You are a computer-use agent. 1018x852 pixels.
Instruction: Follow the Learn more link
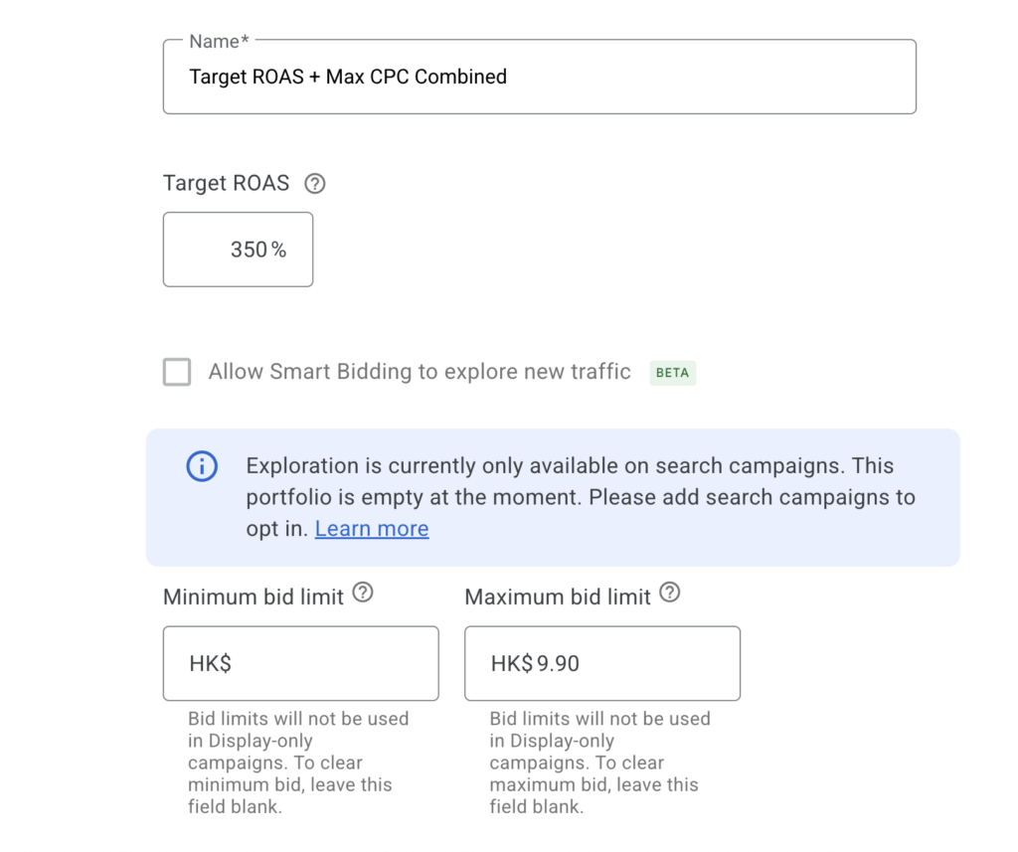point(372,529)
